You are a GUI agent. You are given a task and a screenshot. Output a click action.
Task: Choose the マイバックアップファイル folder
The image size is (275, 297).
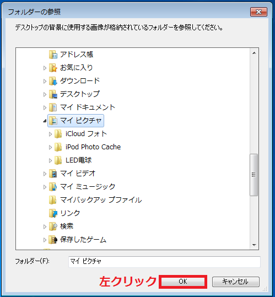point(95,200)
